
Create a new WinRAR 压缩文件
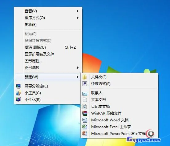click(119, 113)
